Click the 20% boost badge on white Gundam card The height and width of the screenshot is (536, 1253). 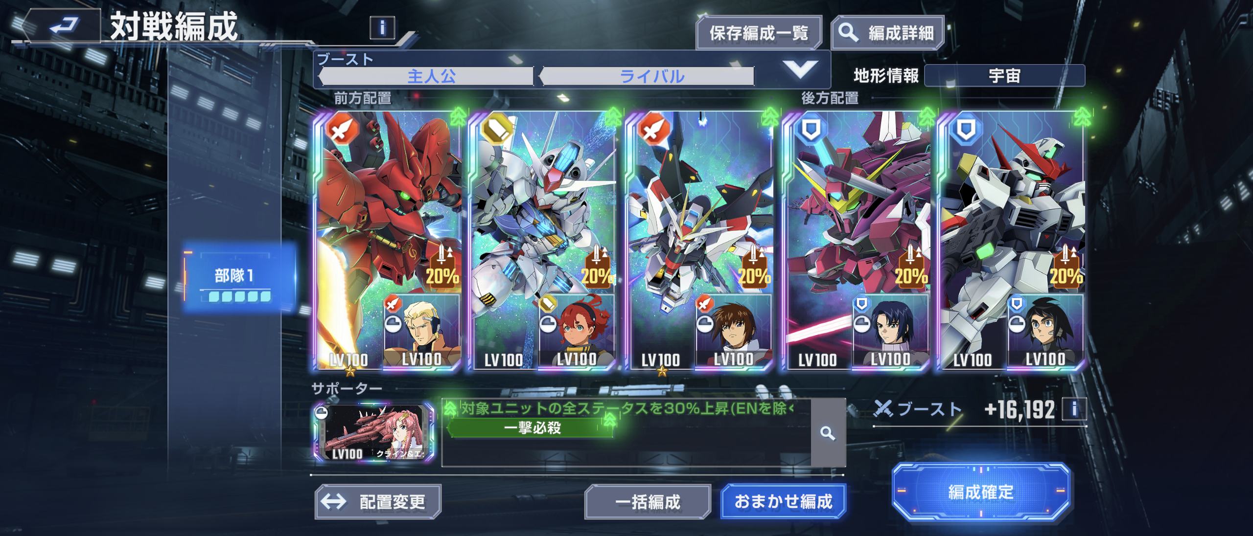click(x=1066, y=267)
